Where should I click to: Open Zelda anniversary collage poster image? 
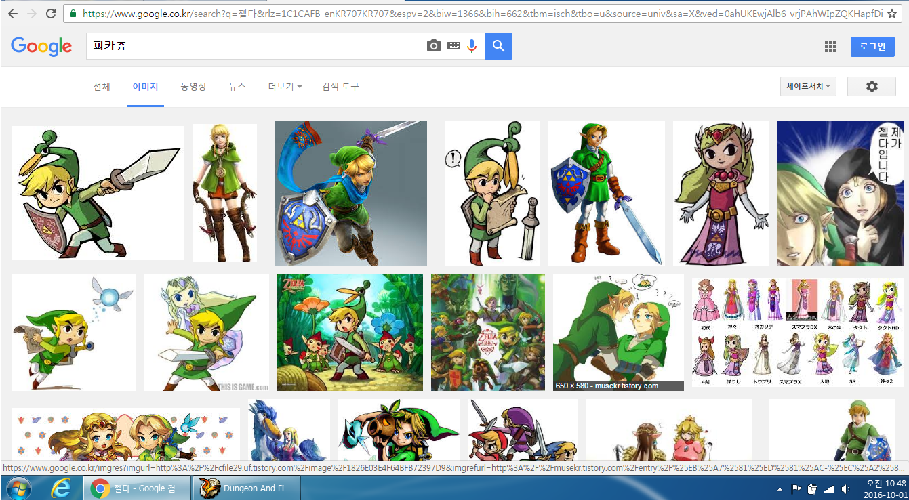[x=488, y=333]
